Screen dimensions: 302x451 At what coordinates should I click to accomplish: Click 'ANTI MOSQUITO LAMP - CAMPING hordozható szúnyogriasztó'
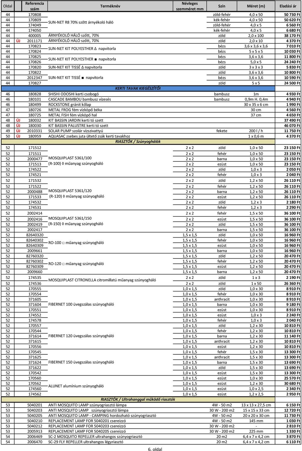pyautogui.click(x=102, y=415)
